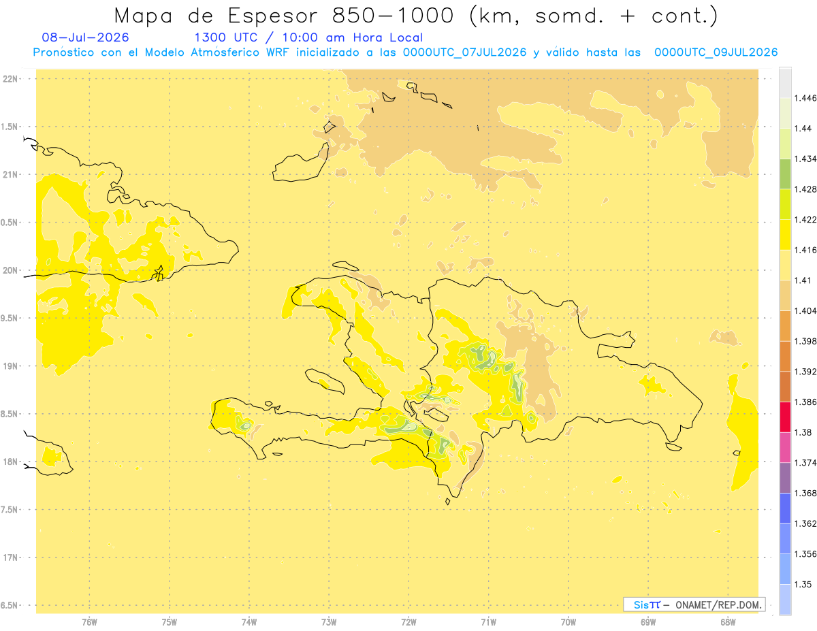Click the '1.392' colorbar value
The image size is (817, 631).
click(x=807, y=372)
